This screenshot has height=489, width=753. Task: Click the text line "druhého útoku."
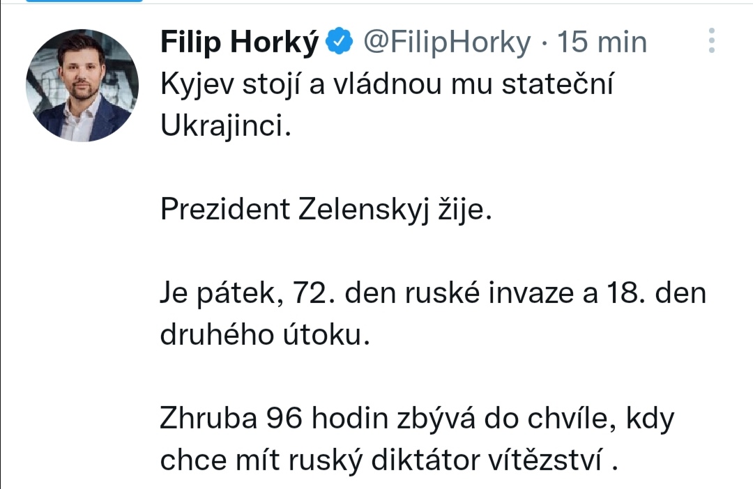[x=263, y=335]
